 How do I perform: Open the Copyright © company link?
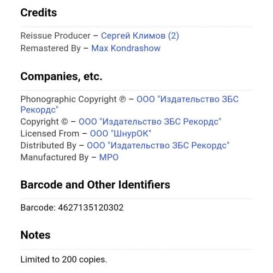click(150, 122)
